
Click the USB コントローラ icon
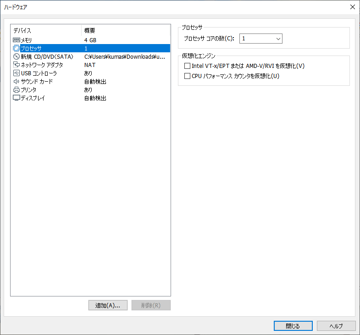[x=17, y=73]
